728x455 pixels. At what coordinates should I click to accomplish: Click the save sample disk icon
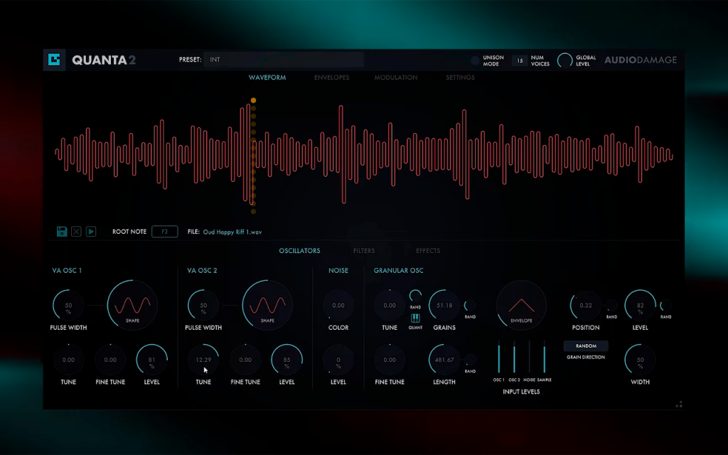coord(62,231)
